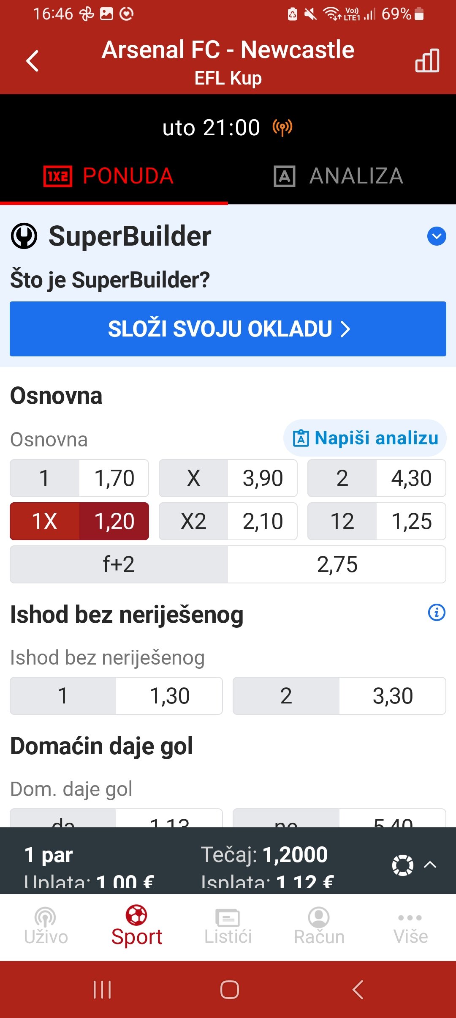Open the Više more menu

(x=410, y=926)
